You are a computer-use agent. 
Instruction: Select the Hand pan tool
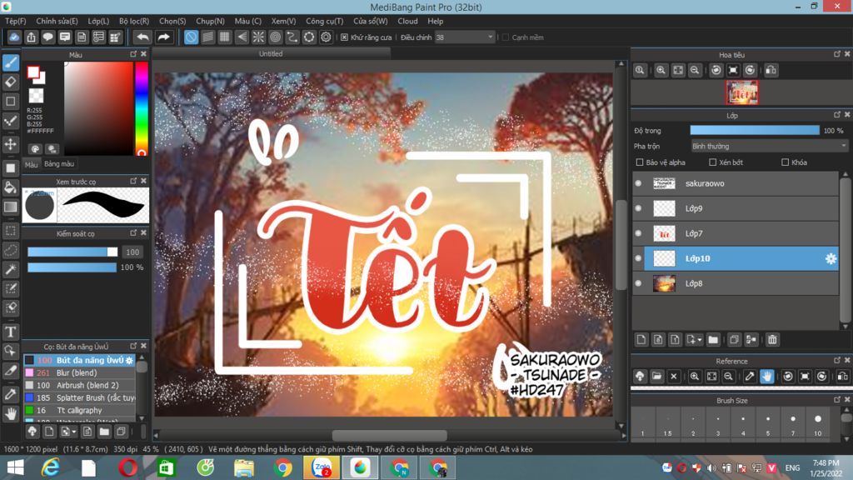11,413
